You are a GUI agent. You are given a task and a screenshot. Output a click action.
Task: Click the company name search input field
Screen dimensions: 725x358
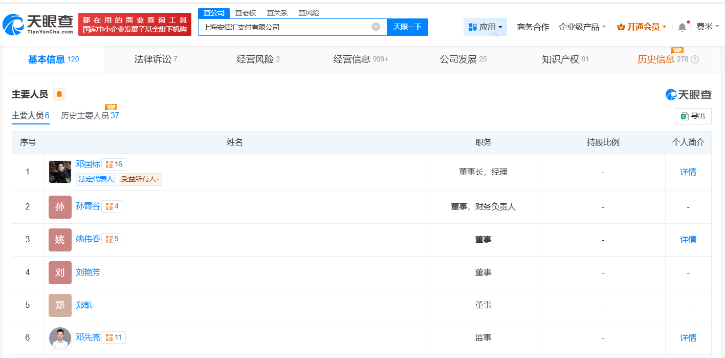tap(284, 27)
